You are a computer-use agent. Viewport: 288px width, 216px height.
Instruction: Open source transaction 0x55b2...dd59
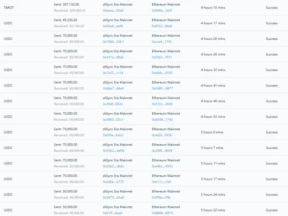pyautogui.click(x=113, y=151)
